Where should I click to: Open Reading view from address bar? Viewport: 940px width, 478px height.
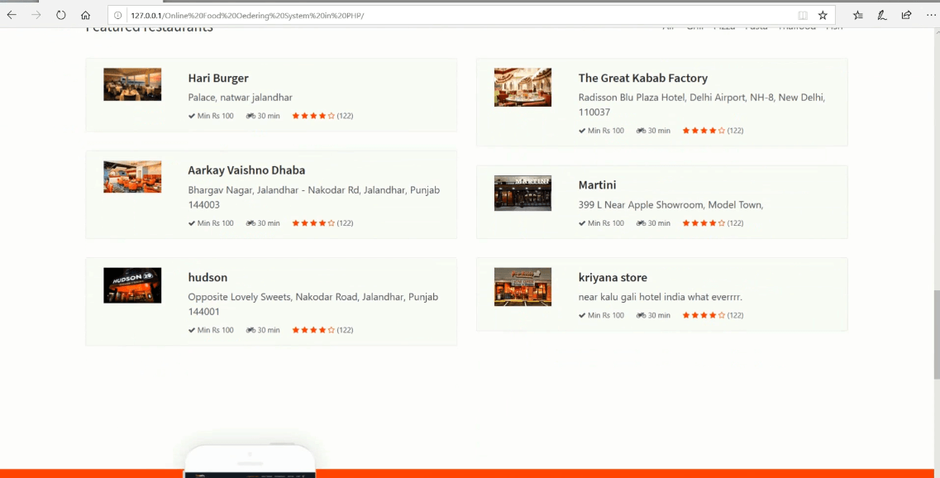(x=803, y=15)
